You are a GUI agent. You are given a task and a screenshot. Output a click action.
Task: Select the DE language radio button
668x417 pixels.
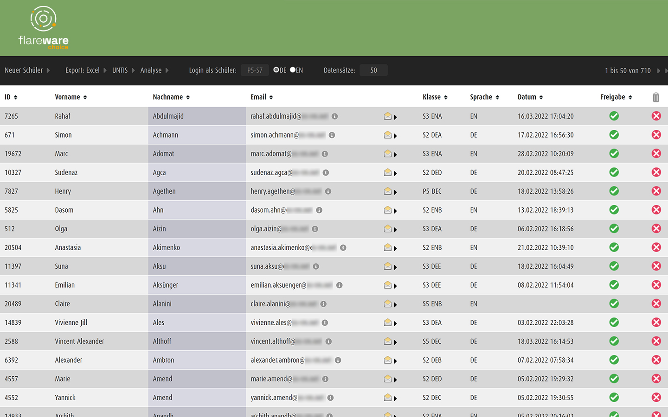(276, 70)
